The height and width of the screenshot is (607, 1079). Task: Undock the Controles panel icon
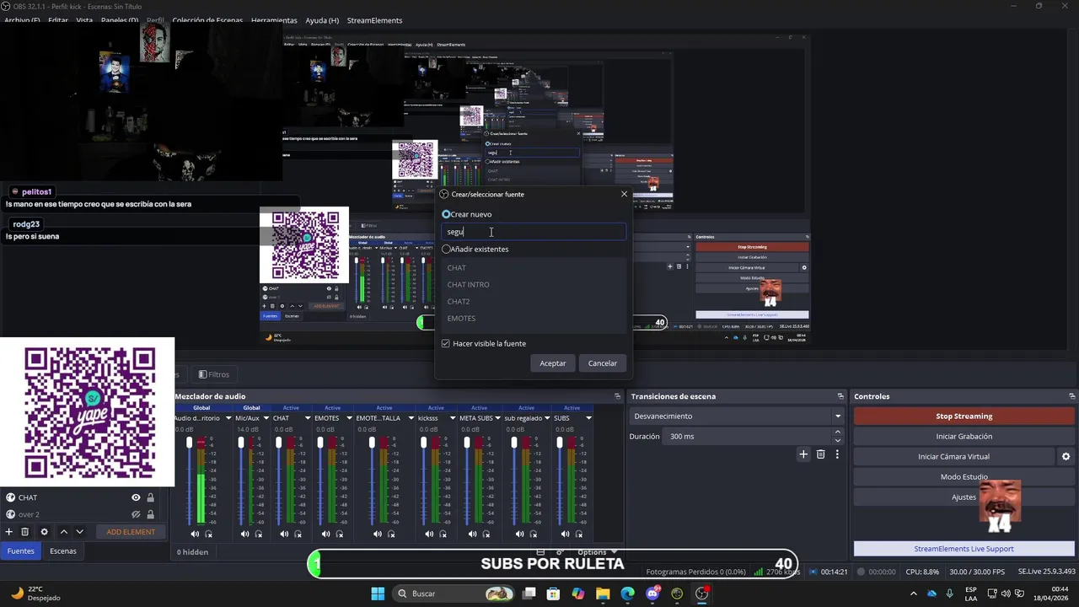tap(1072, 396)
